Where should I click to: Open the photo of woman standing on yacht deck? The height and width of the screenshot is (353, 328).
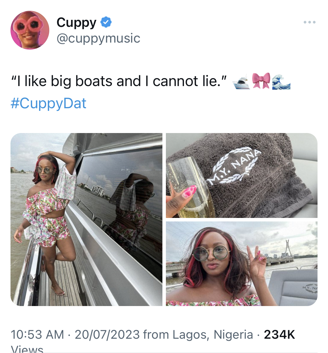click(86, 219)
